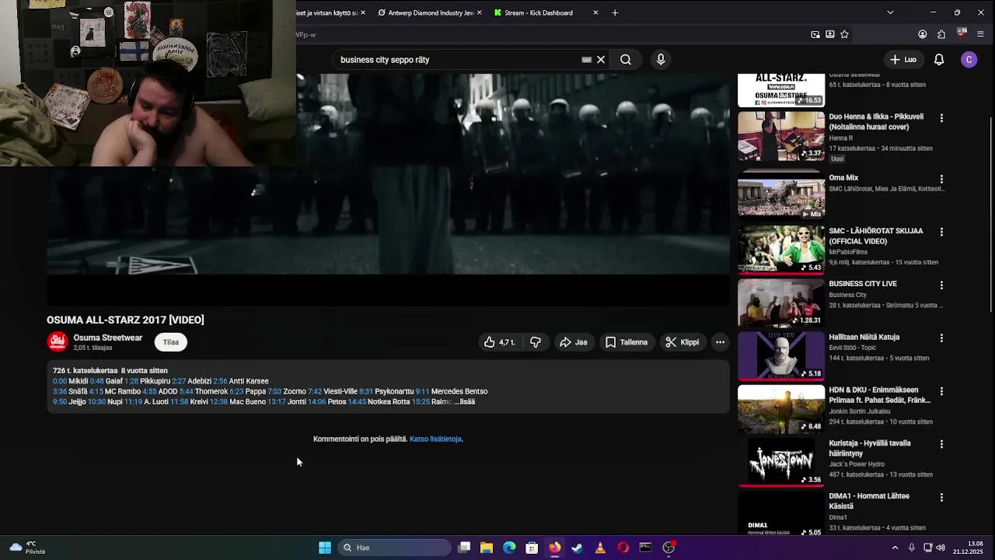Open Duo Henna & Ilkka Pikkuveli video thumbnail
The height and width of the screenshot is (560, 995).
click(781, 136)
